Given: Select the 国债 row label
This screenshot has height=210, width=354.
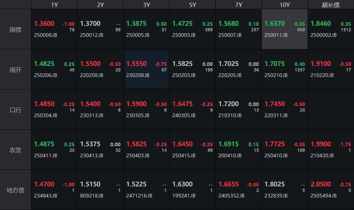Looking at the screenshot, I should coord(15,29).
